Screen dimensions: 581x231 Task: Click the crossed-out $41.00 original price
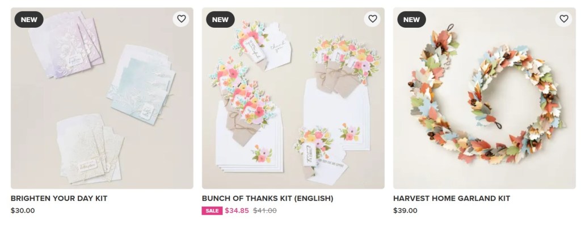pos(264,211)
